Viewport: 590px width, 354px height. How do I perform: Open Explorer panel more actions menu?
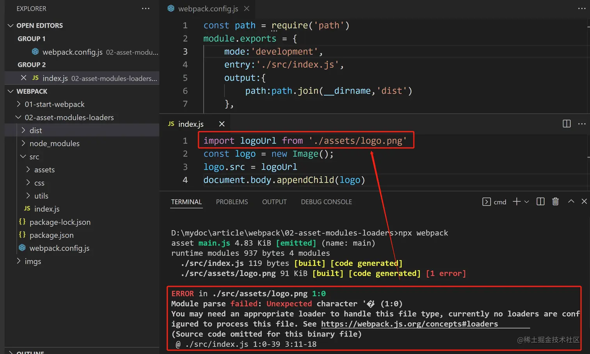146,9
